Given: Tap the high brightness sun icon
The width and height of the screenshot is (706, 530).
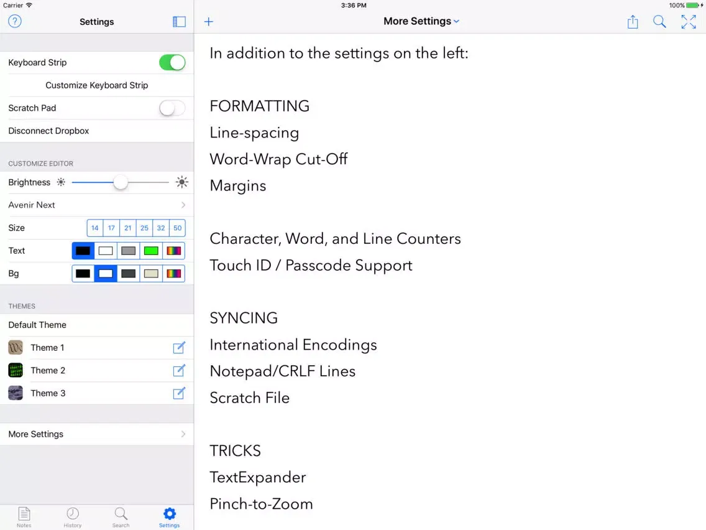Looking at the screenshot, I should click(182, 182).
